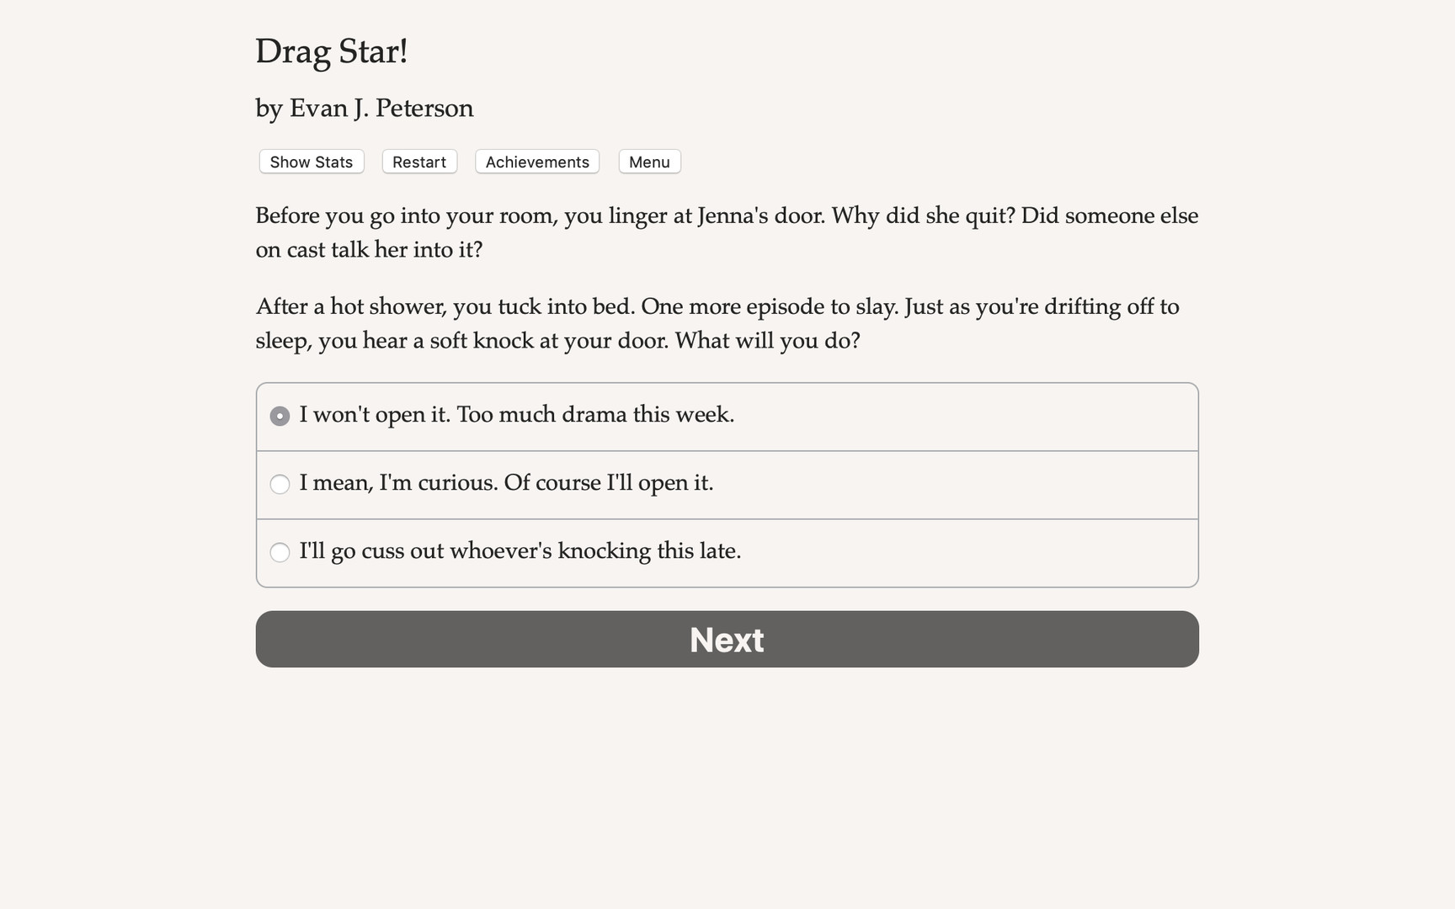
Task: Click Menu to access game options
Action: point(649,162)
